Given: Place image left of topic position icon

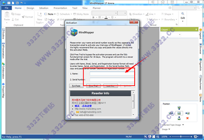Looking at the screenshot, I should point(171,113).
